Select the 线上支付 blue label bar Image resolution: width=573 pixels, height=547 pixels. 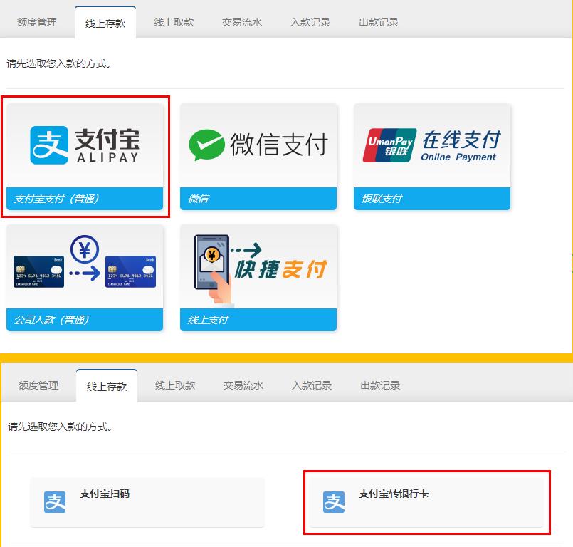258,320
